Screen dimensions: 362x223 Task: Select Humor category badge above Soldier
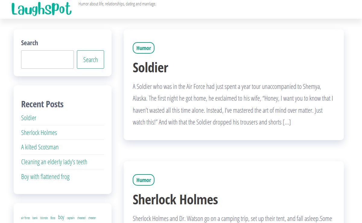pos(144,48)
